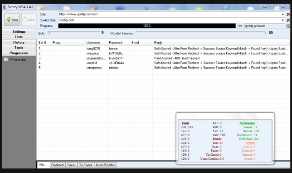Click the Wordlist Position slider handle

(x=265, y=33)
